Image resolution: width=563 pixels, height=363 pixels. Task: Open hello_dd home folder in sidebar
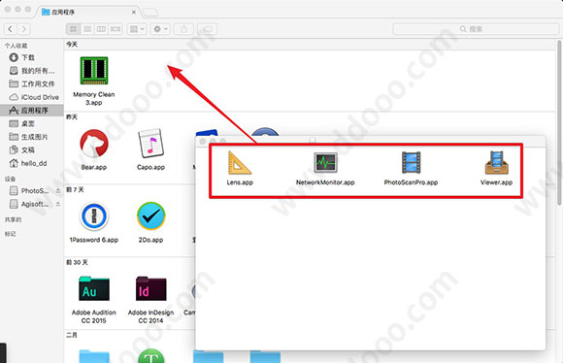[32, 163]
